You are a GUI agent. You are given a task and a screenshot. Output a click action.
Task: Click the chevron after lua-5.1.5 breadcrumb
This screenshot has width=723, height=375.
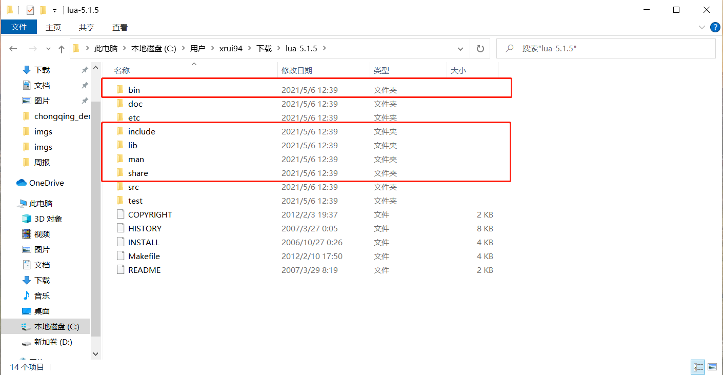tap(324, 48)
